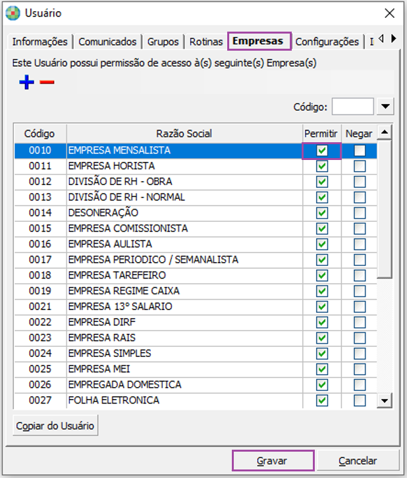Viewport: 407px width, 478px height.
Task: Select EMPRESA PERIODICO / SEMANALISTA row
Action: tap(196, 259)
